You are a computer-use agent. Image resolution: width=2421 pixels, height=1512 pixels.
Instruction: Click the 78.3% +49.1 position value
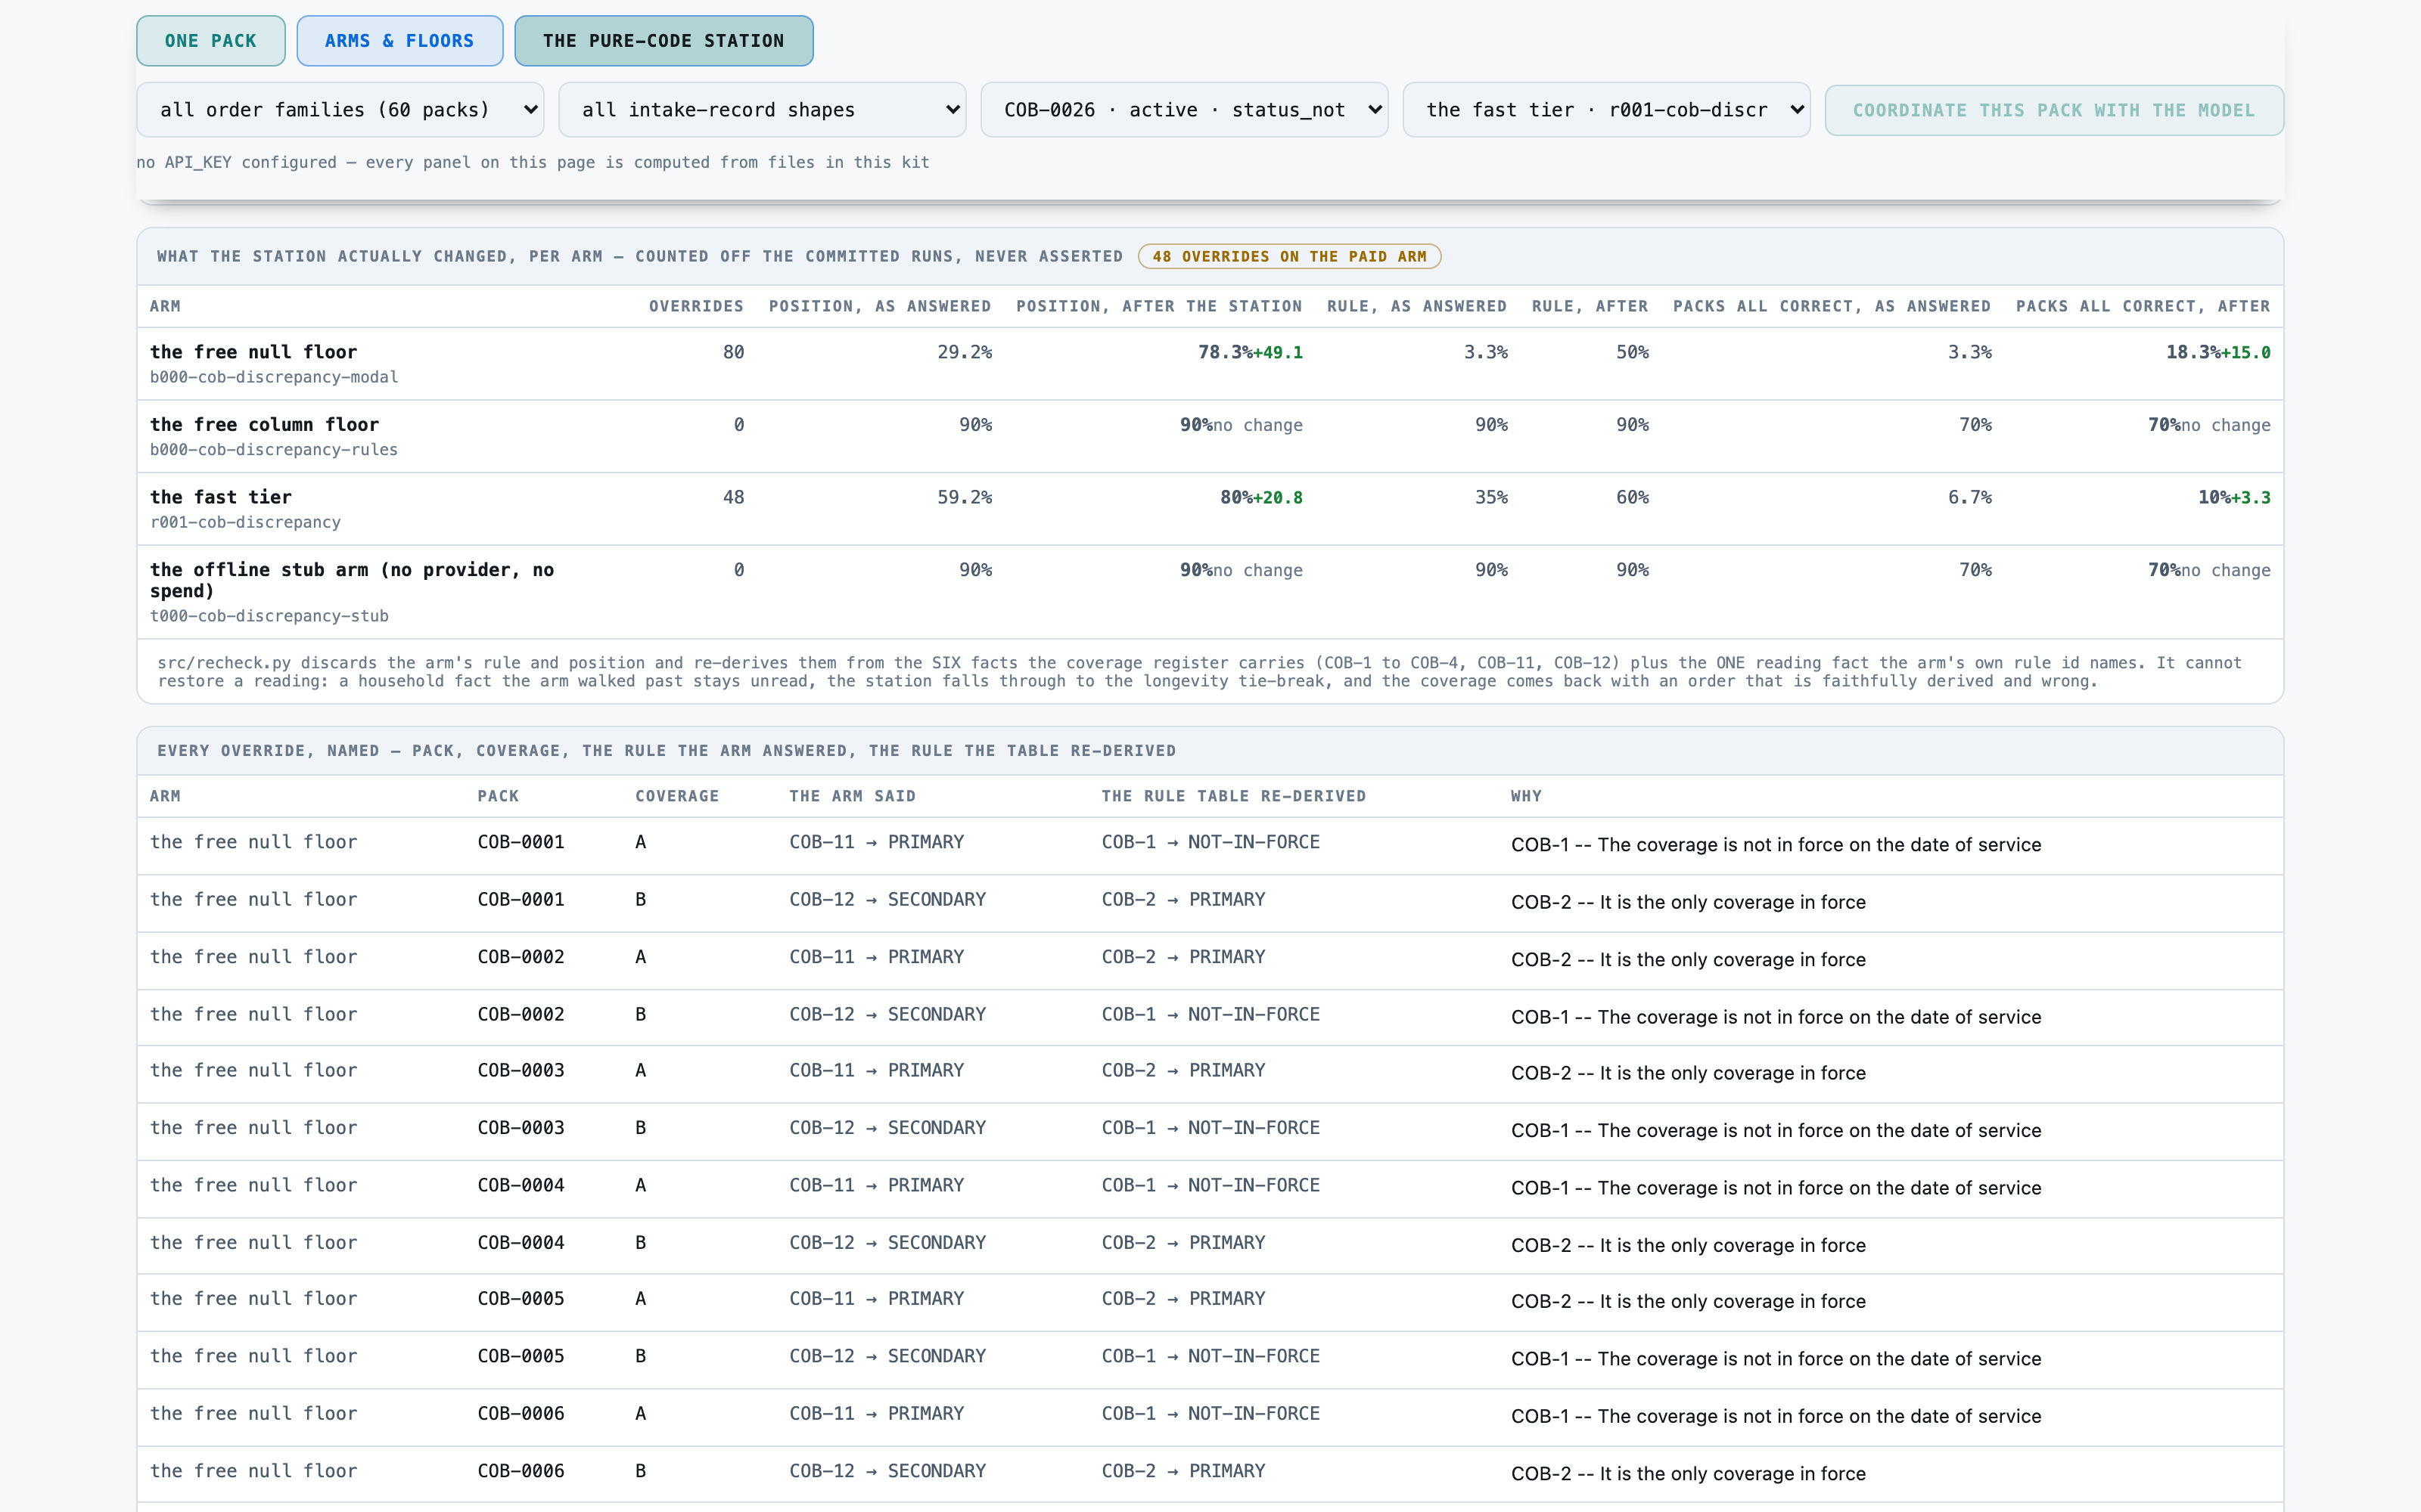1251,352
